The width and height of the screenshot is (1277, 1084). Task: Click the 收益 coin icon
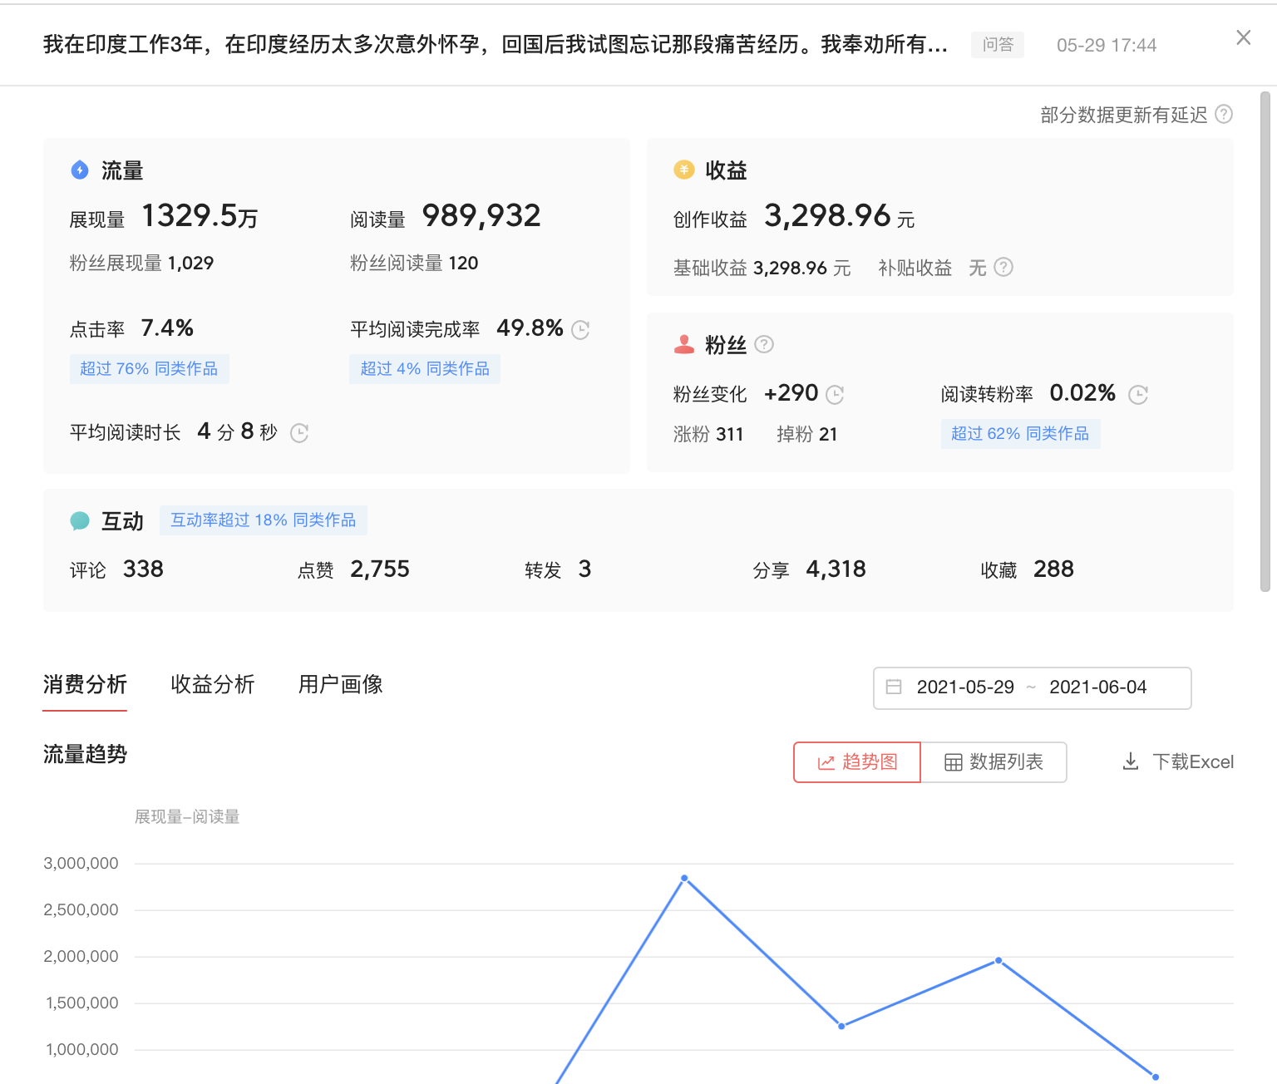pos(683,170)
